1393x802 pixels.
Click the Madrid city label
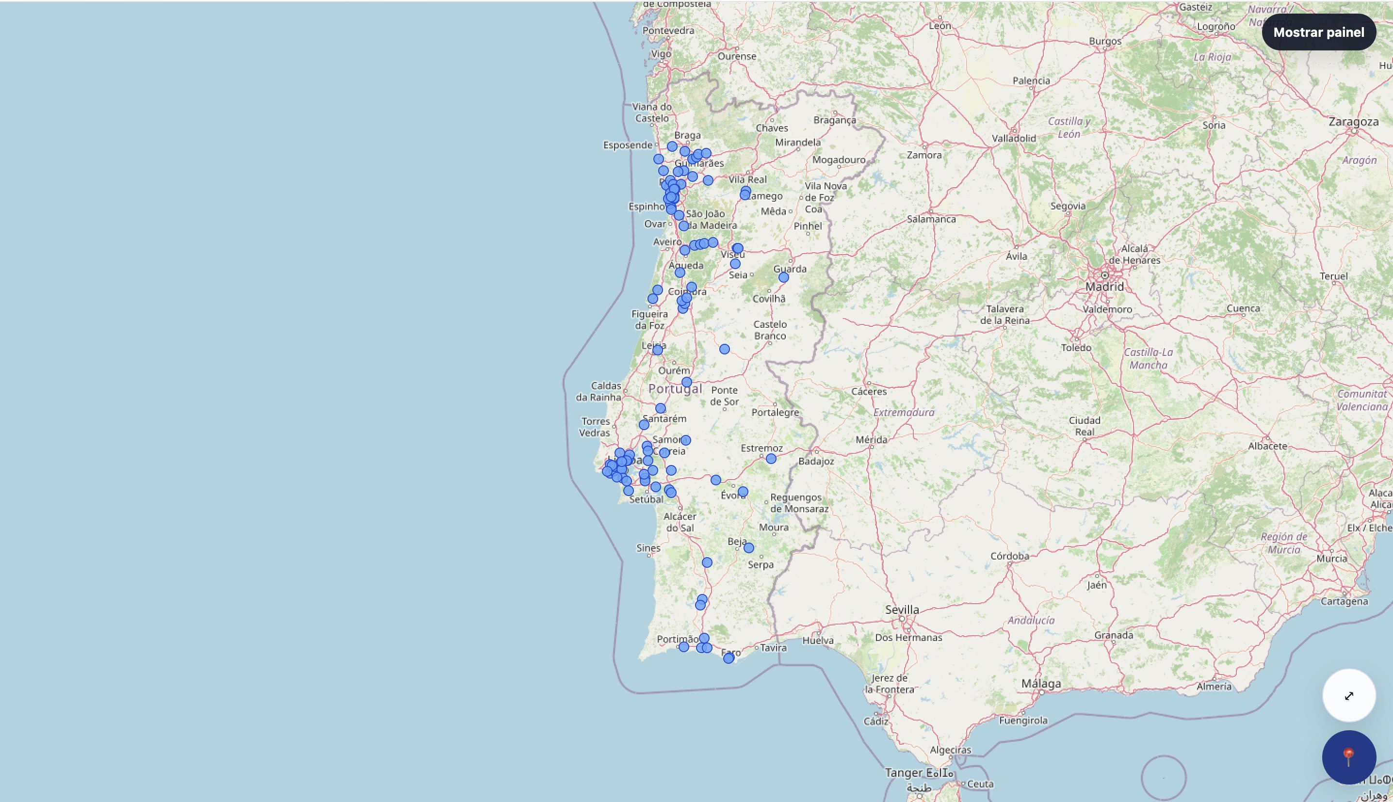click(x=1104, y=287)
